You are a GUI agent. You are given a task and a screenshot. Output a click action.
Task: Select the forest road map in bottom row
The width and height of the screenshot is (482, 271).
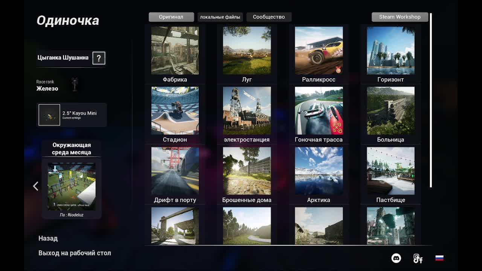247,226
